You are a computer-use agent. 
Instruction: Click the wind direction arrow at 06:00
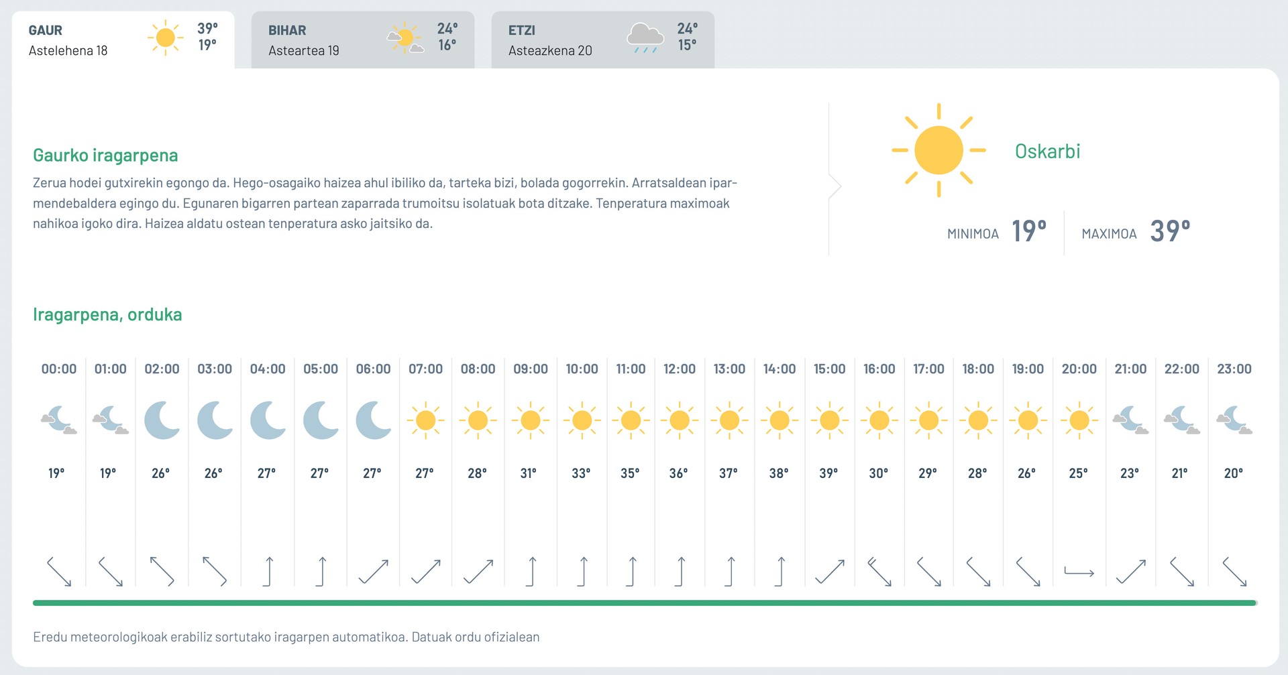click(374, 572)
